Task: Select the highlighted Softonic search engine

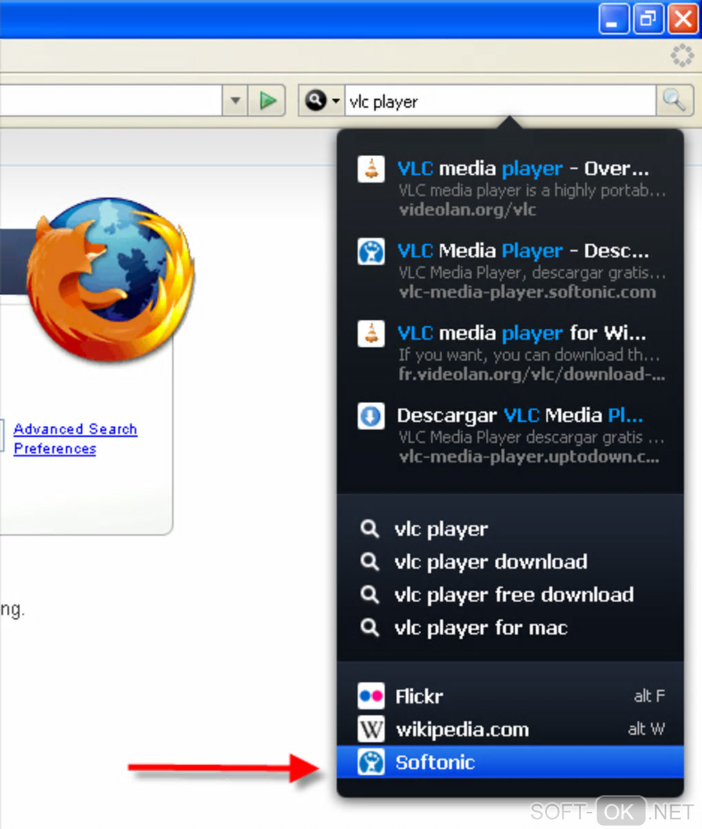Action: point(510,762)
